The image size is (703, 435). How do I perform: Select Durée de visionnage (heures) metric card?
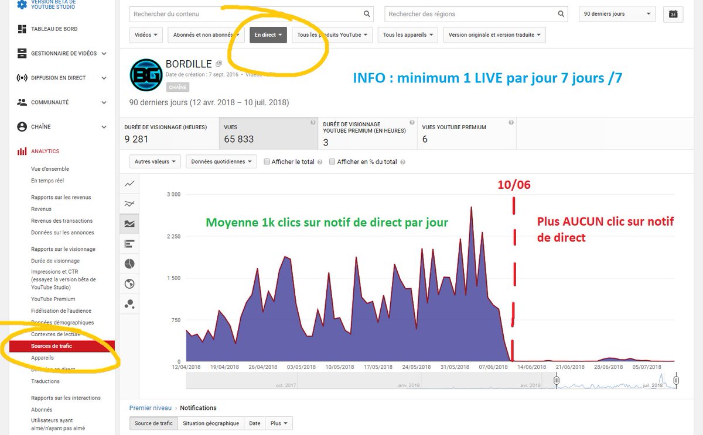169,133
